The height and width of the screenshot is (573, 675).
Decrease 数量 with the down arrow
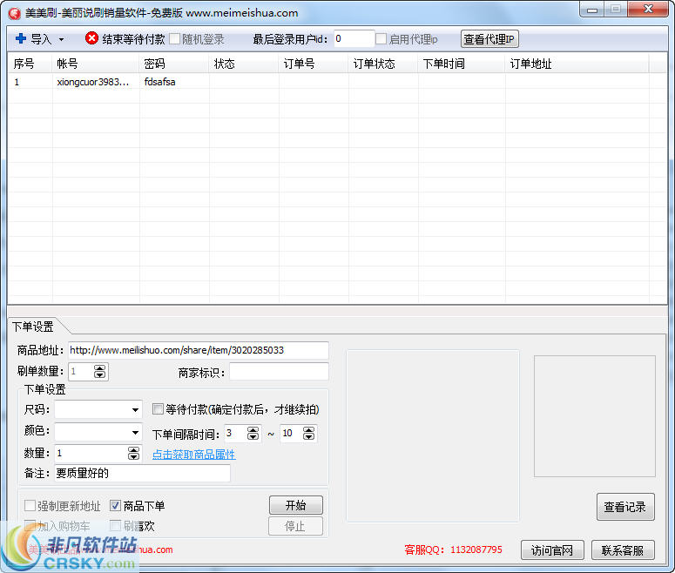[x=133, y=457]
